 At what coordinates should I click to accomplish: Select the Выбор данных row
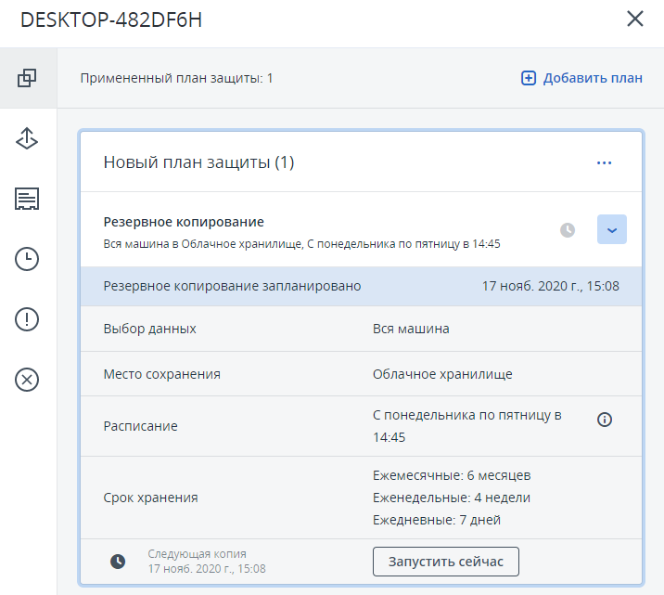361,329
